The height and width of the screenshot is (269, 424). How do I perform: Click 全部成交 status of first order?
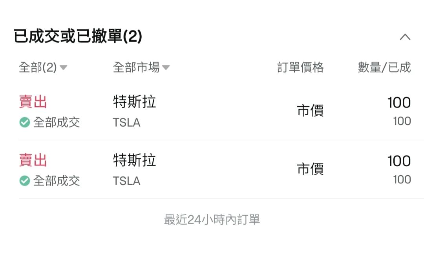pos(57,122)
